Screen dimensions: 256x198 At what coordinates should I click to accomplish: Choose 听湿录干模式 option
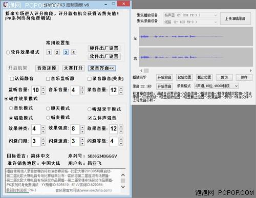point(89,109)
